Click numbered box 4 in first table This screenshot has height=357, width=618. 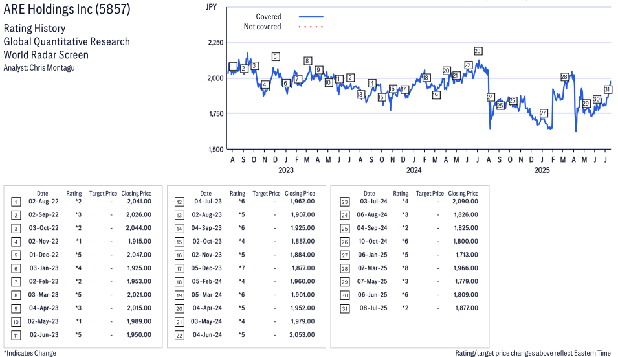(16, 242)
